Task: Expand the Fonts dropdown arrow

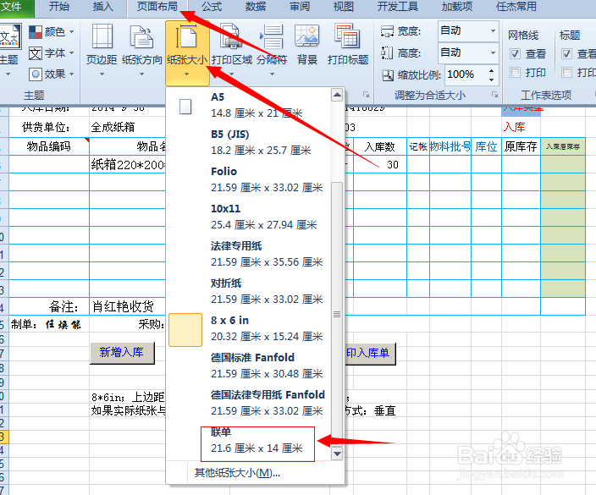Action: [x=71, y=53]
